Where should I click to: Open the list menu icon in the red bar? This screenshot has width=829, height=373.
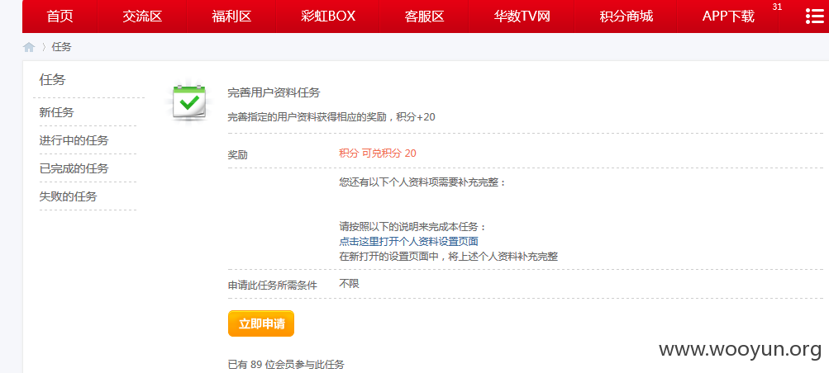[x=815, y=17]
